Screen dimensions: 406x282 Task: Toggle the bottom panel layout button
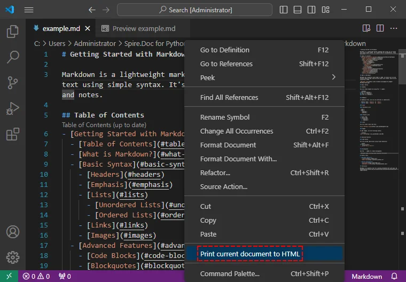point(297,10)
